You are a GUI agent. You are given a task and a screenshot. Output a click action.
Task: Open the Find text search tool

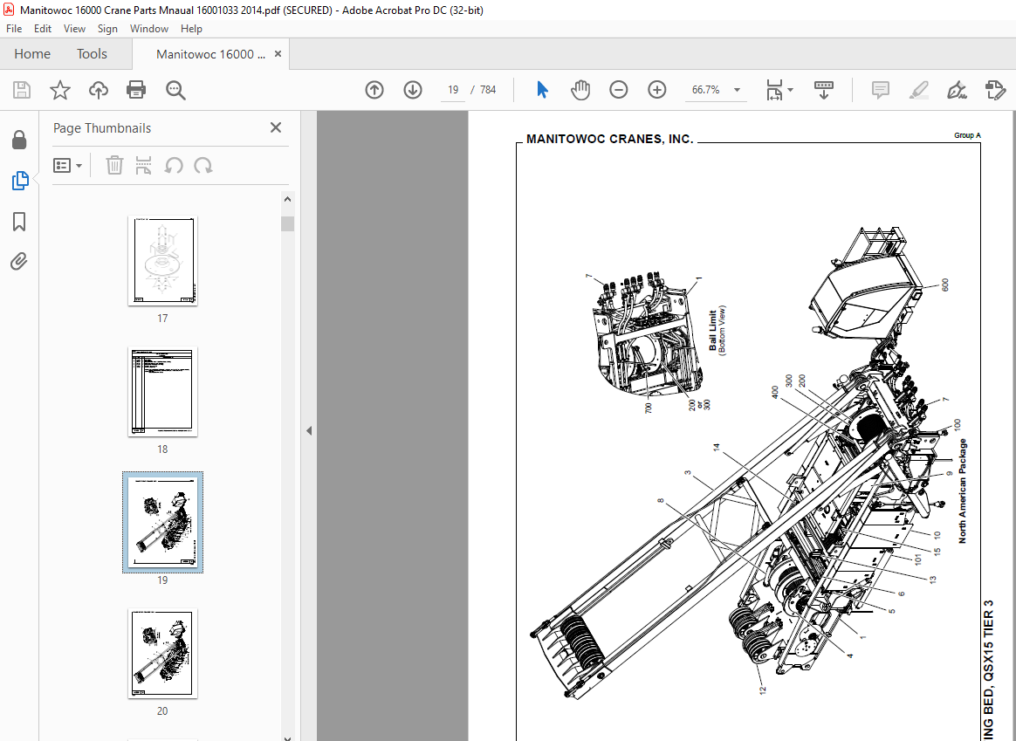point(175,90)
